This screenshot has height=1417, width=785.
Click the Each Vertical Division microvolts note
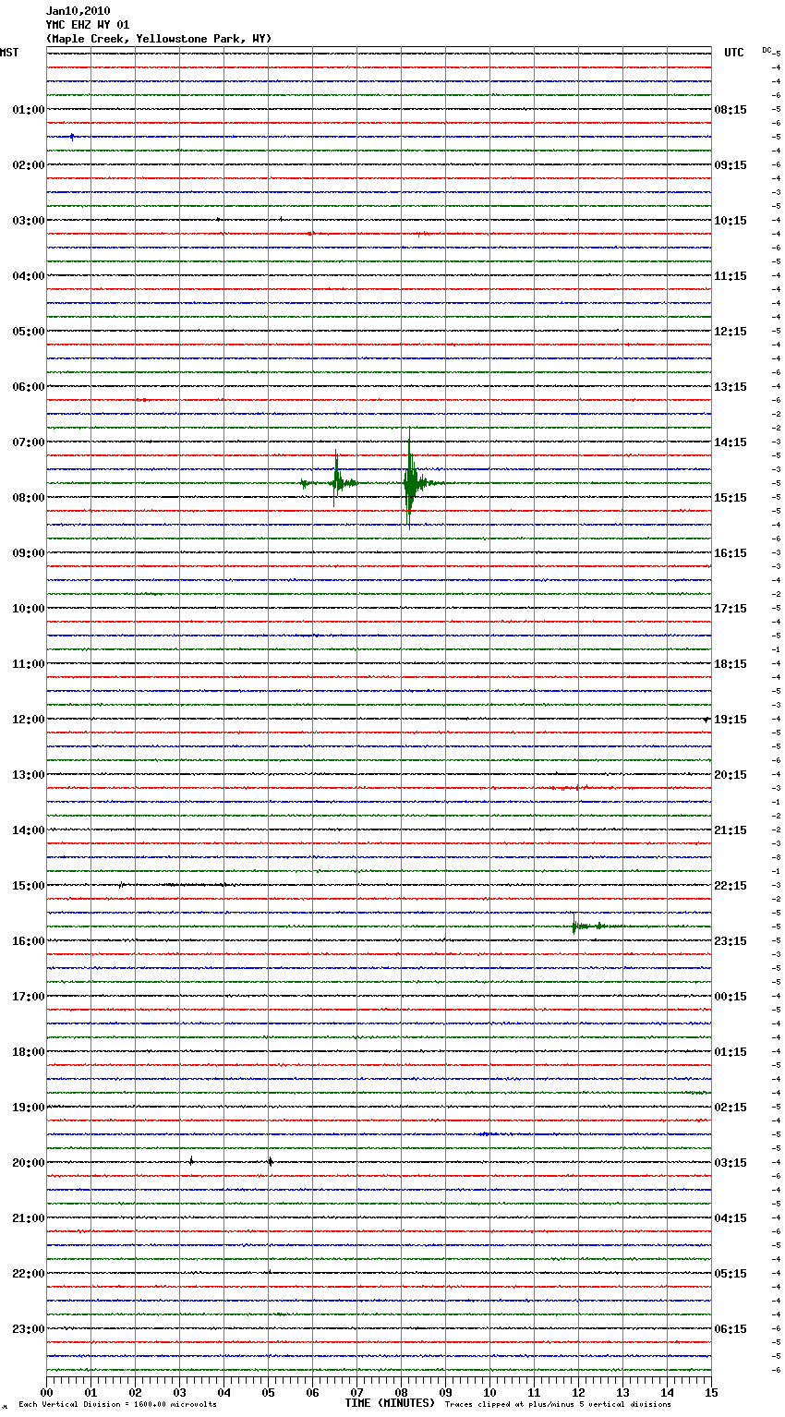click(x=118, y=1405)
